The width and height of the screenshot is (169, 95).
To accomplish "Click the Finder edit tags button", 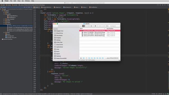I will [x=104, y=26].
